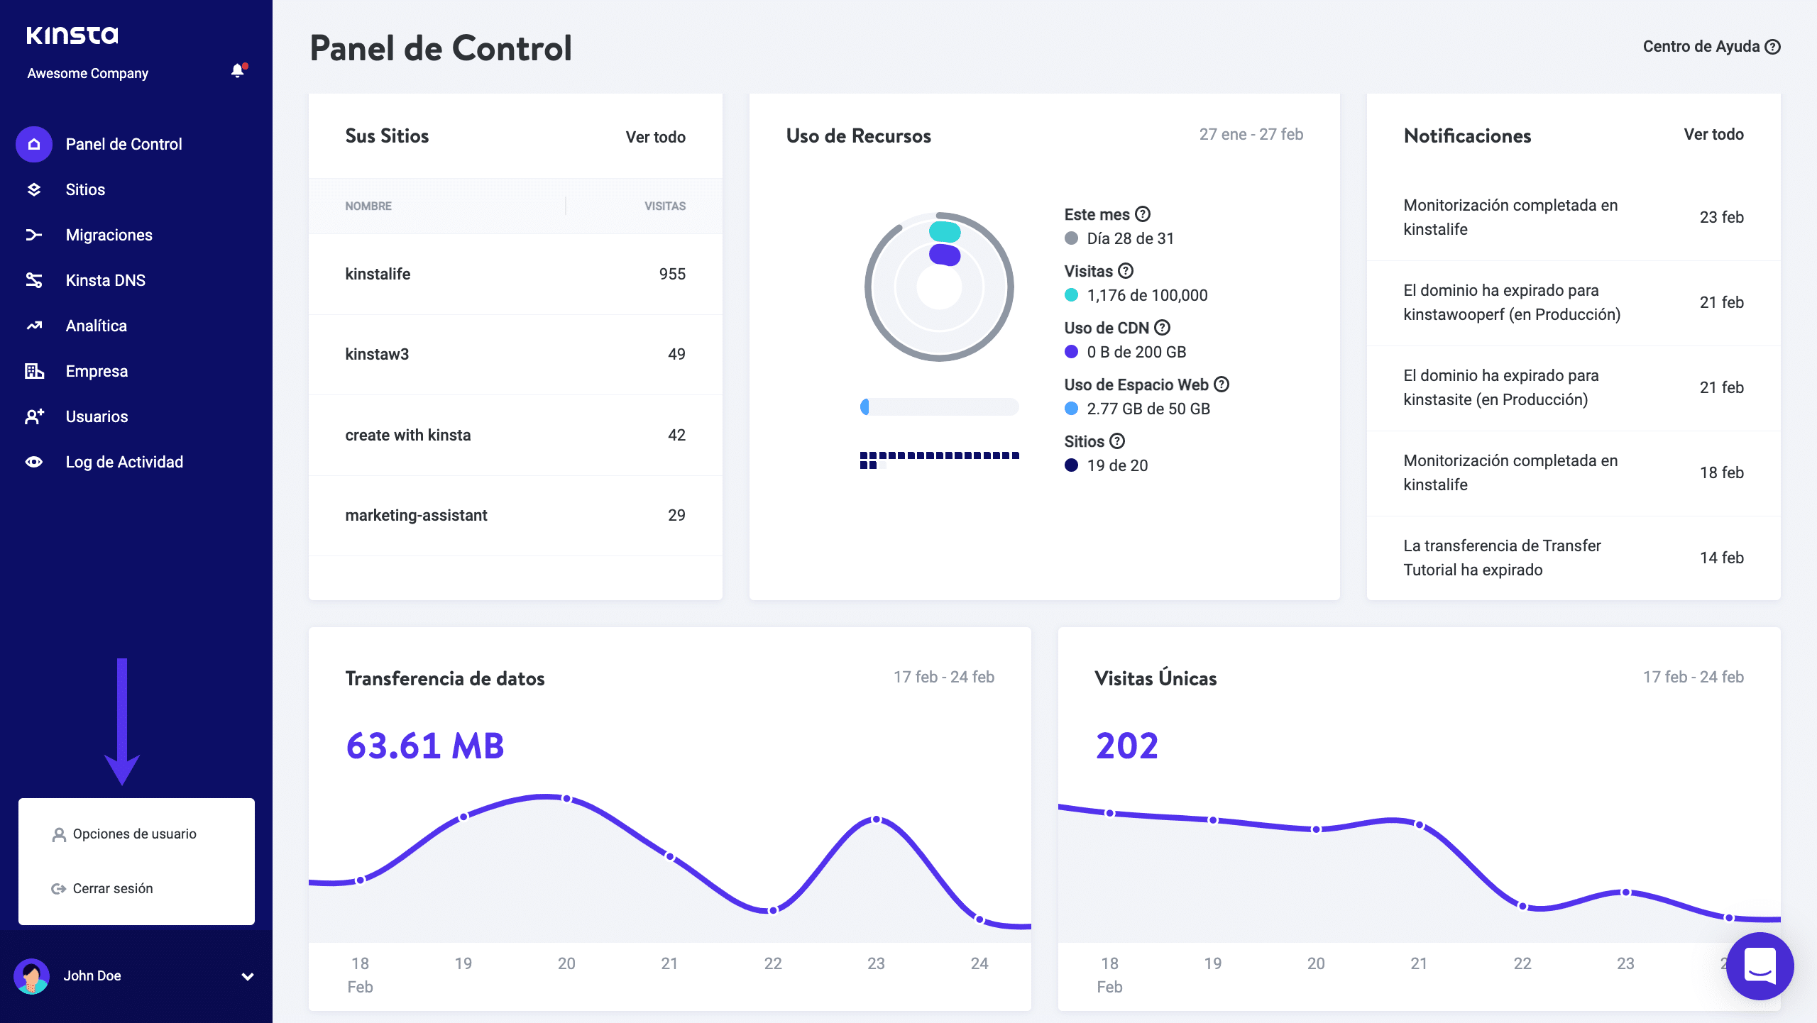
Task: Click Ver todo in Sus Sitios
Action: [655, 137]
